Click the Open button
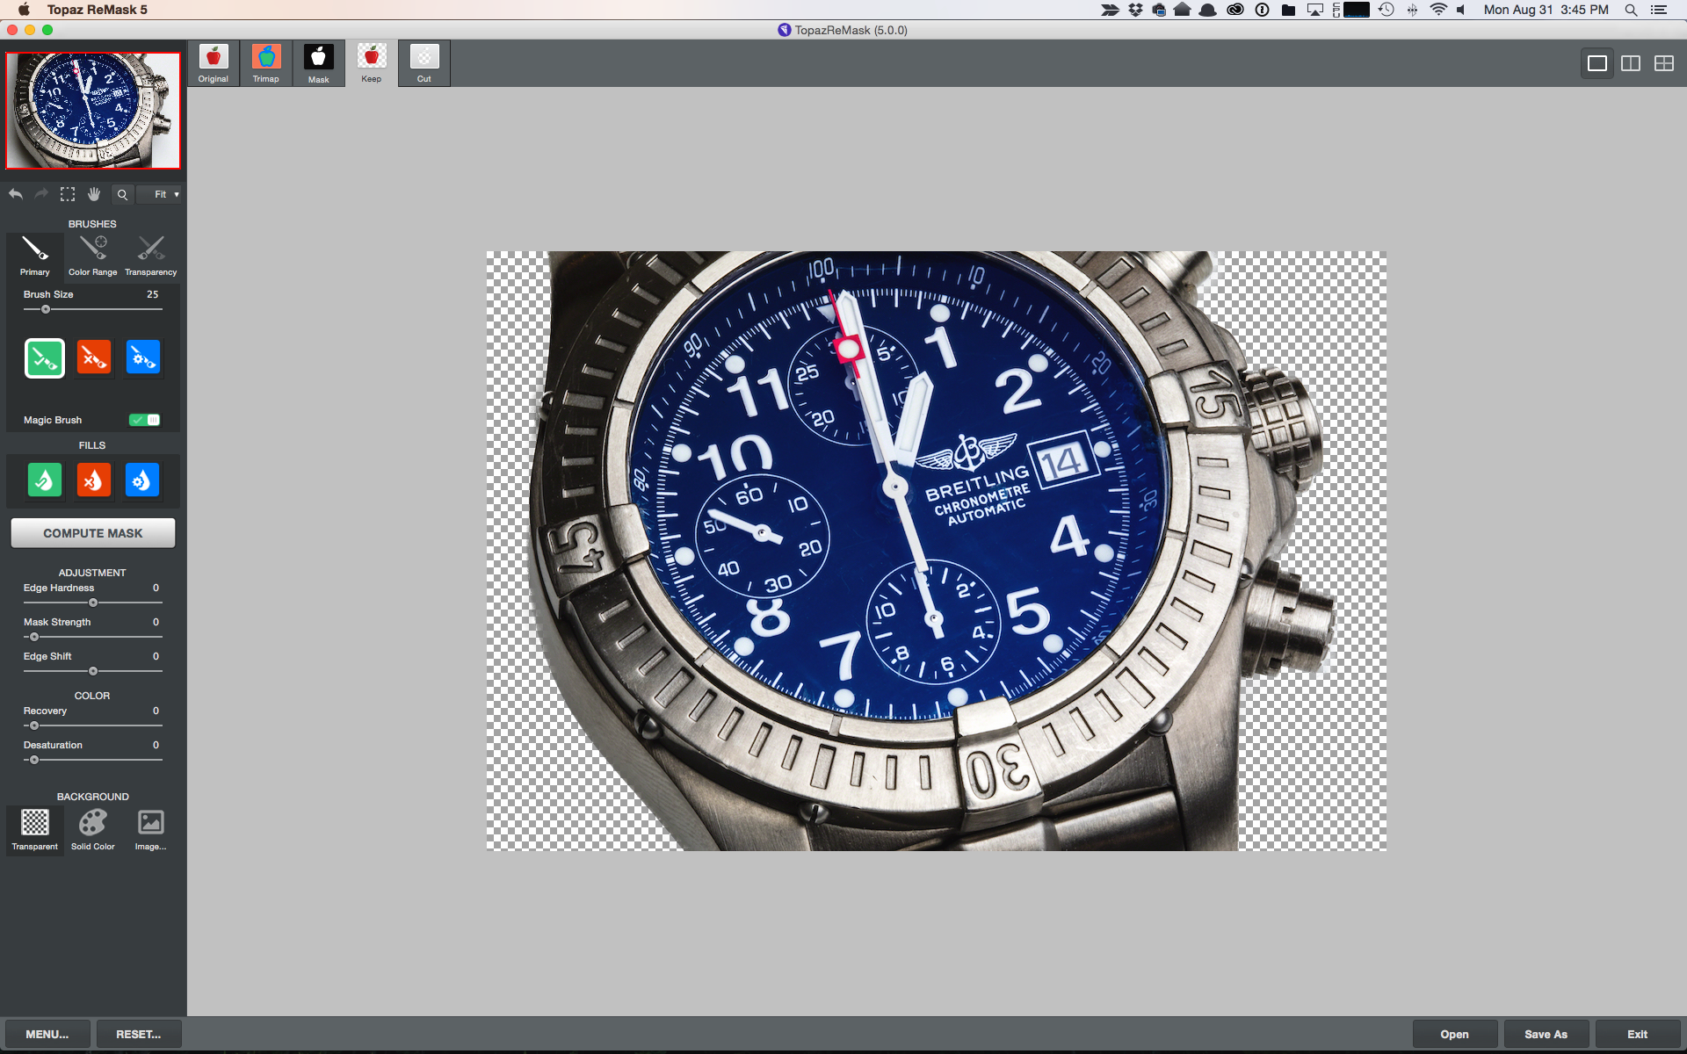This screenshot has height=1054, width=1687. [x=1455, y=1034]
